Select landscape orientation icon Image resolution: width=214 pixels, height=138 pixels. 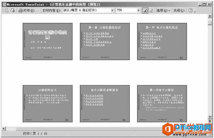point(145,10)
